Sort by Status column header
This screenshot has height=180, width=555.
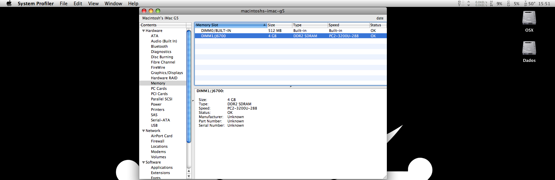378,25
